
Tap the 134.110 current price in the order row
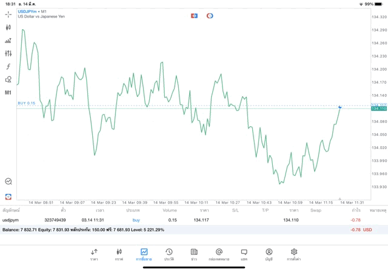tap(291, 220)
